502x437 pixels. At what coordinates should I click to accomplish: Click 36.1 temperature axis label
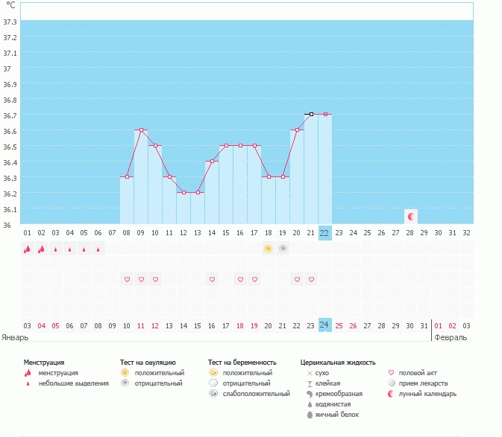pos(10,209)
